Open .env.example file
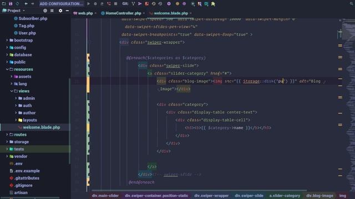 pos(27,171)
